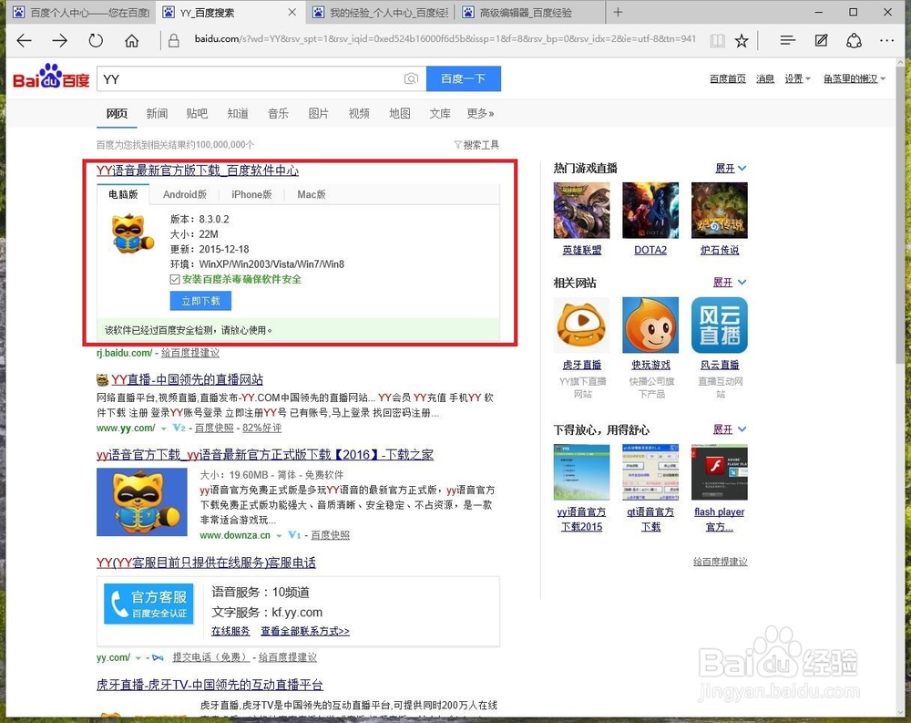This screenshot has width=911, height=723.
Task: Open the DOTA2 game thumbnail
Action: click(650, 210)
